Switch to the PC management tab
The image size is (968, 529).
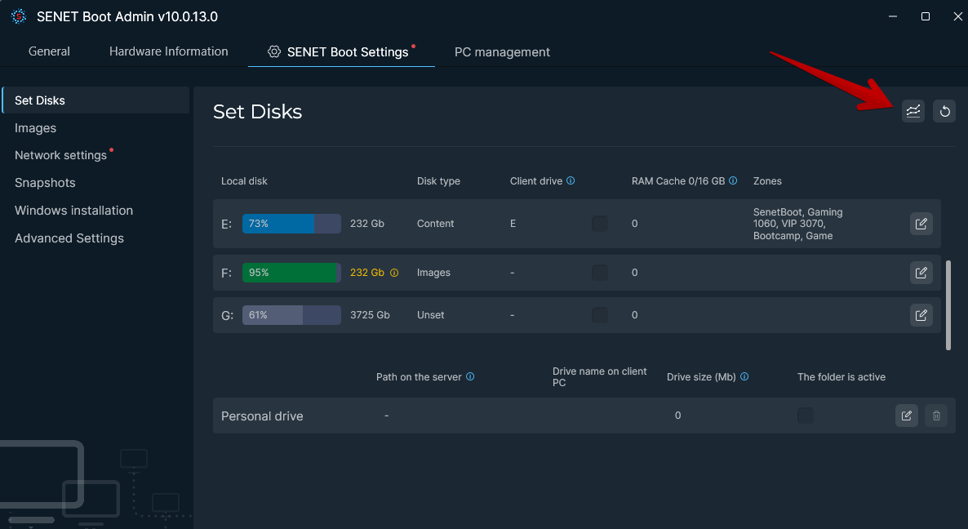[502, 51]
